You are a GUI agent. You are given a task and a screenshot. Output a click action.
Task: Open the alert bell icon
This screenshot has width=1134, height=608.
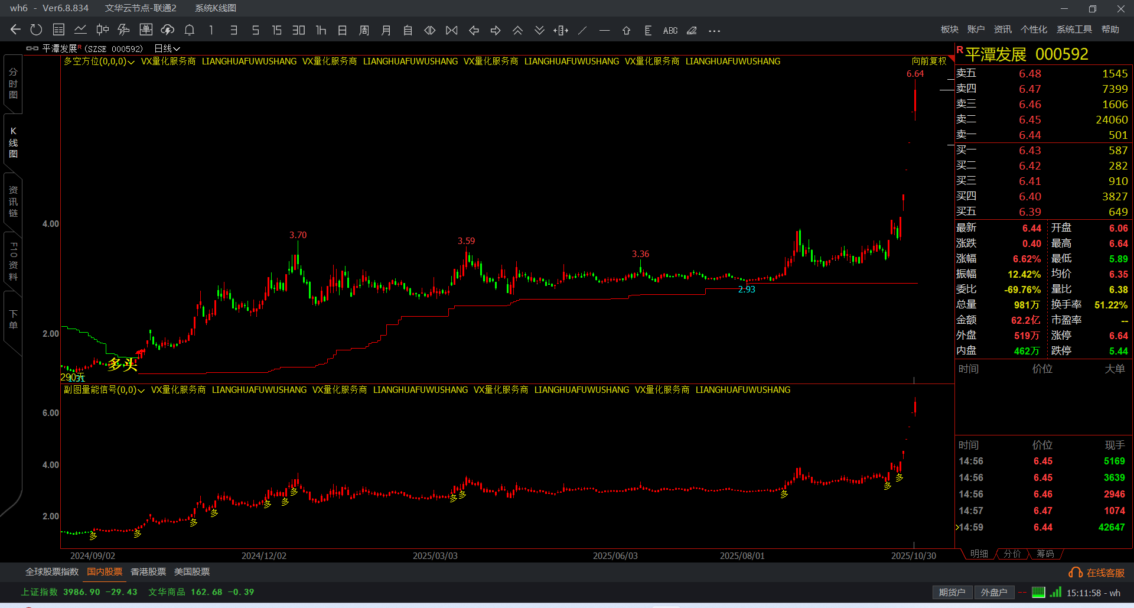point(190,30)
